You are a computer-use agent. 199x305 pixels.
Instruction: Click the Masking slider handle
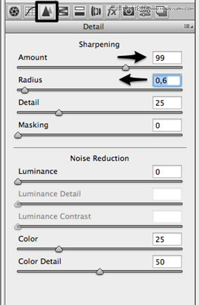[18, 135]
